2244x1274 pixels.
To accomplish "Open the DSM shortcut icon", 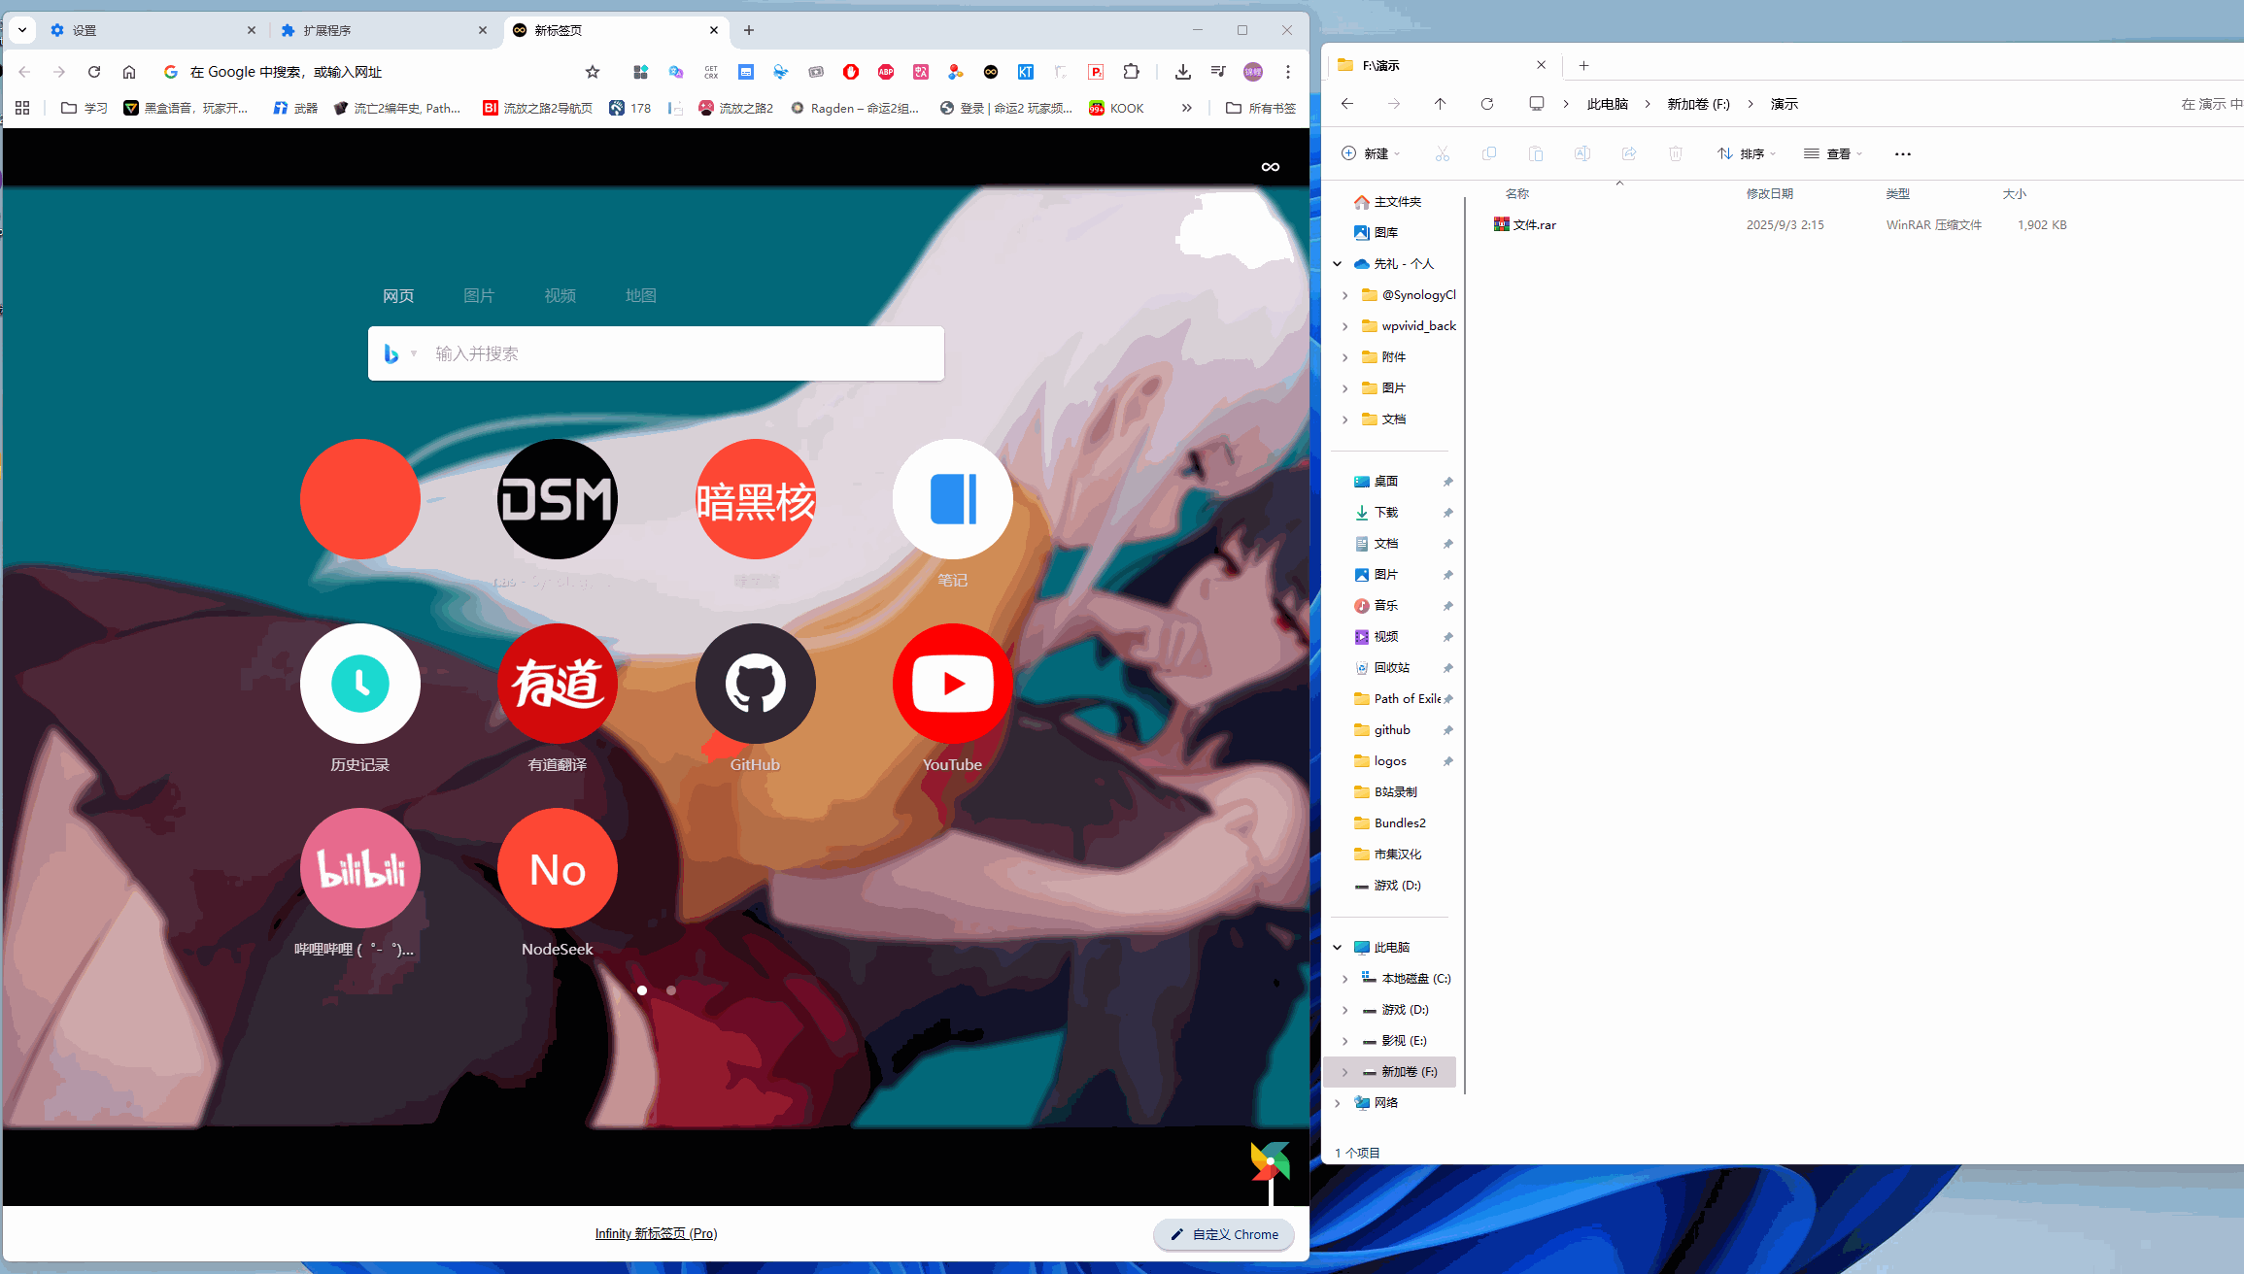I will pyautogui.click(x=557, y=499).
